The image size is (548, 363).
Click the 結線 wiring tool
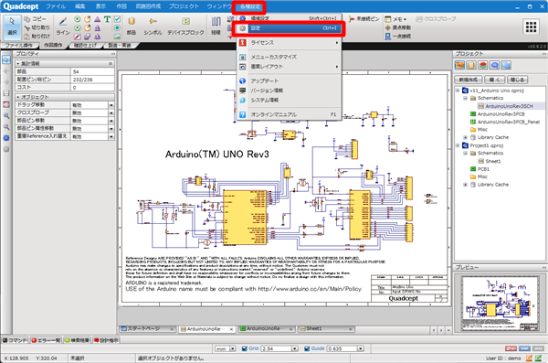(216, 27)
